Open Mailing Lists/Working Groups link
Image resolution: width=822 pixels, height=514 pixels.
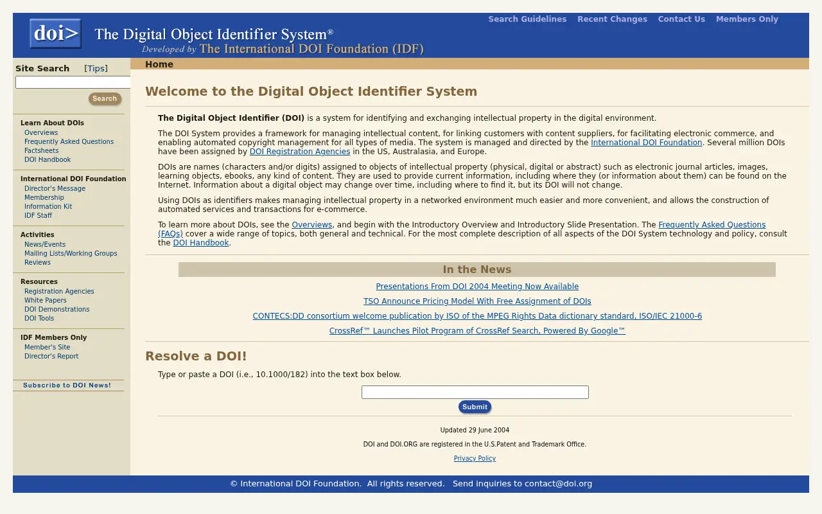tap(71, 254)
